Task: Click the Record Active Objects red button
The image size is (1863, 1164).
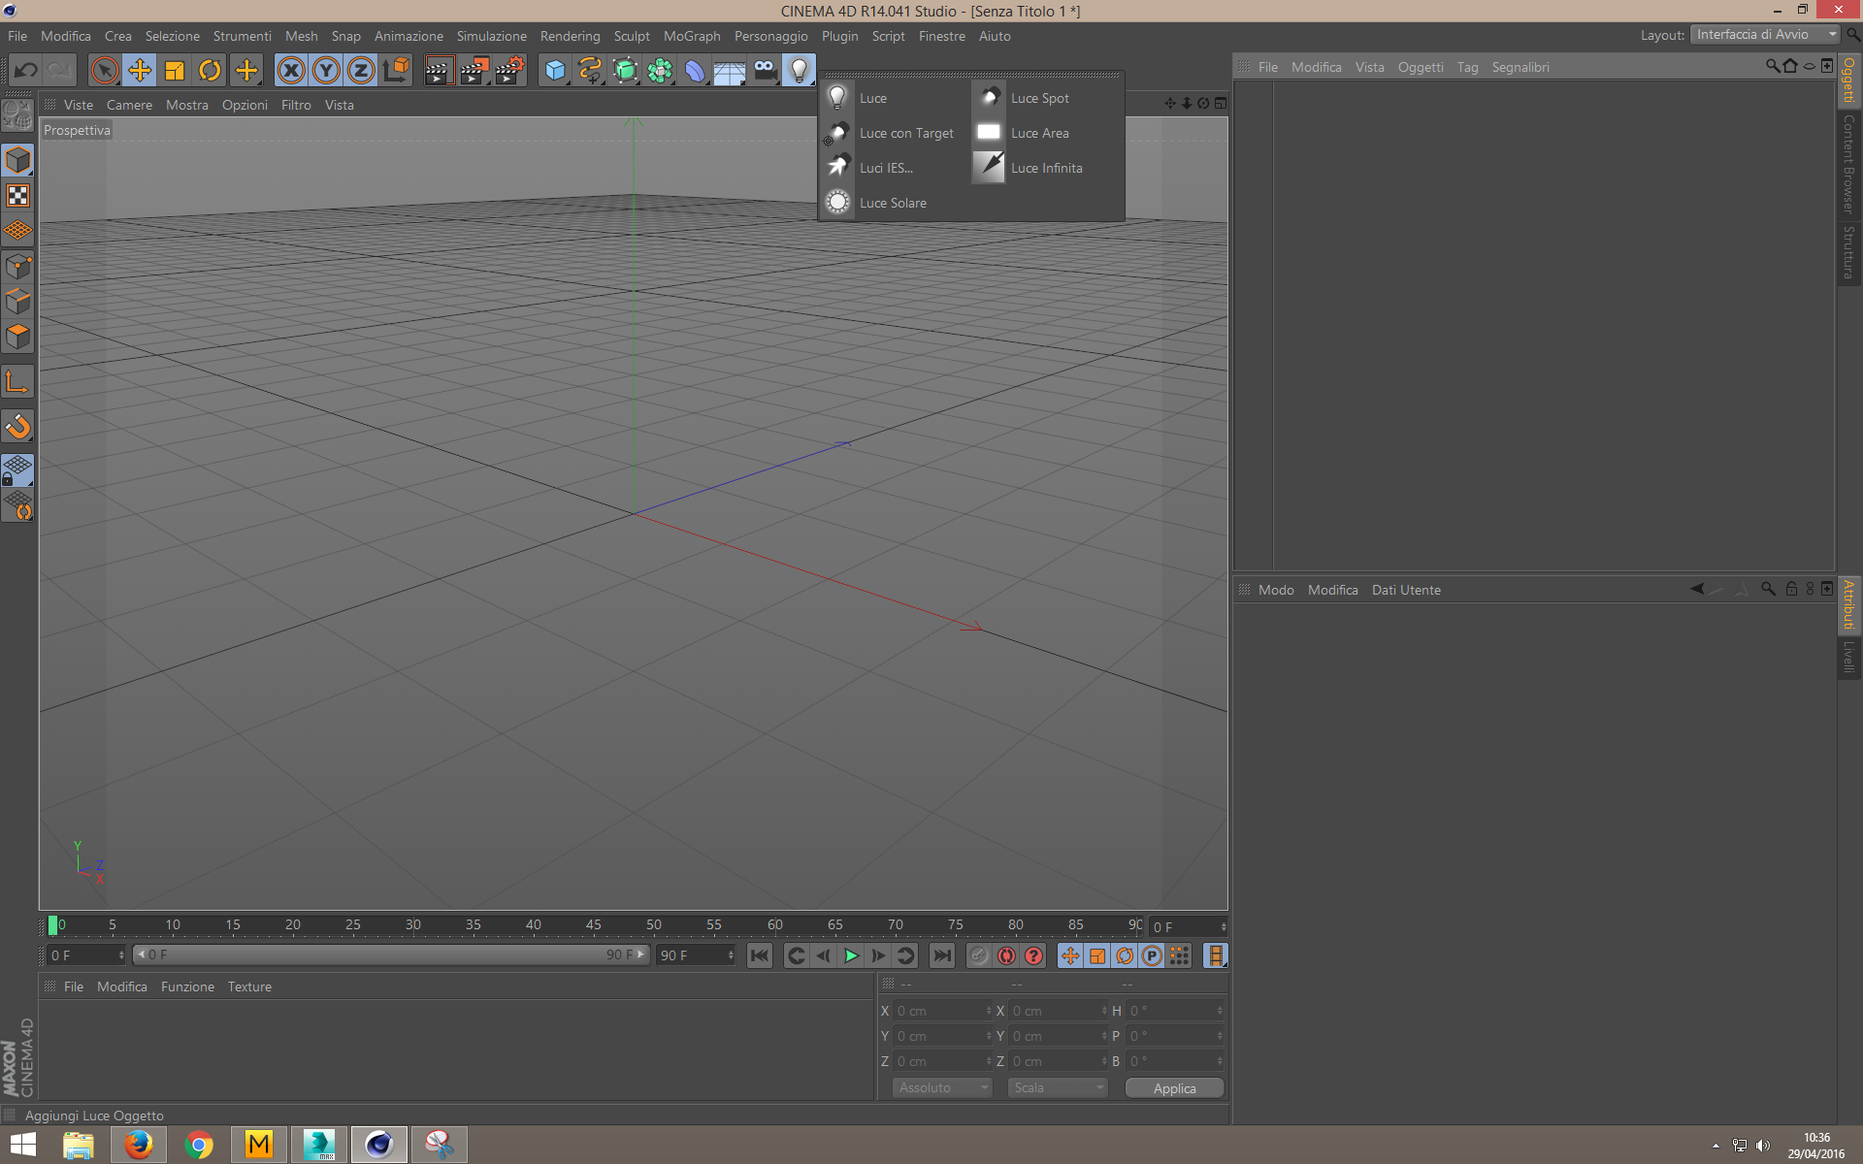Action: (x=1006, y=955)
